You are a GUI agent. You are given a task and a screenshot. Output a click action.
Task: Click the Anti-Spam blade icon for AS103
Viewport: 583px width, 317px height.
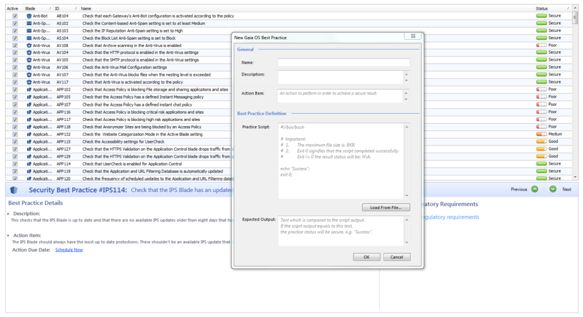point(29,31)
